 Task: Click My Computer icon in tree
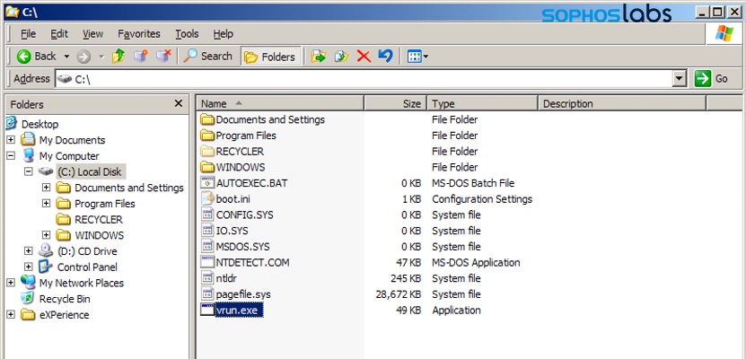pos(29,155)
